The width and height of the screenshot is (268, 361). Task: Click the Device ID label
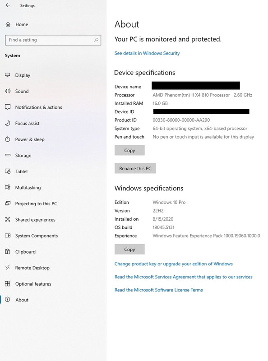pyautogui.click(x=125, y=112)
